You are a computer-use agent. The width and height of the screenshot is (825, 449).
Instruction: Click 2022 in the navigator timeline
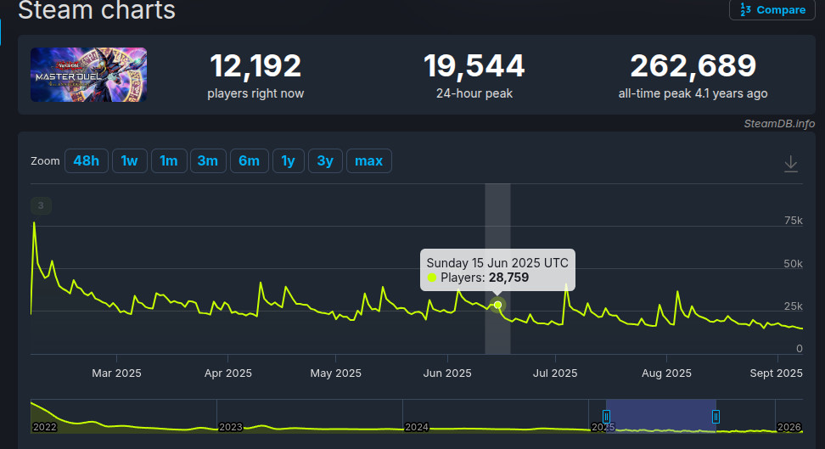click(45, 427)
